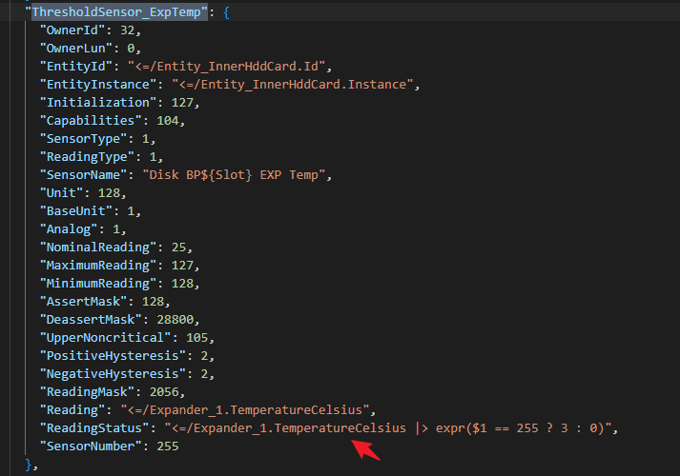The width and height of the screenshot is (680, 476).
Task: Click the OwnerLun key
Action: pos(76,49)
